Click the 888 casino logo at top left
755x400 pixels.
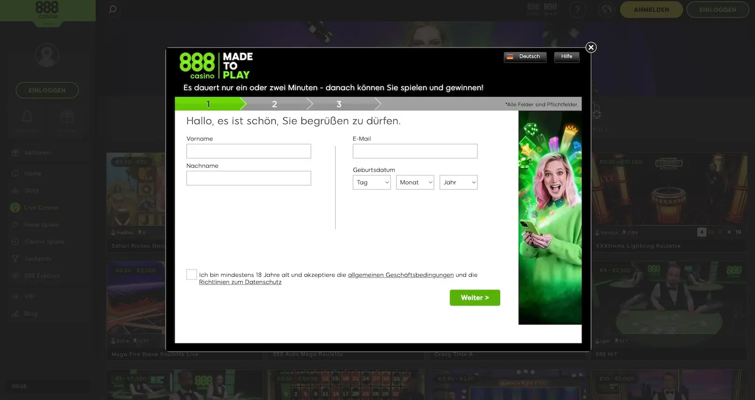click(47, 10)
